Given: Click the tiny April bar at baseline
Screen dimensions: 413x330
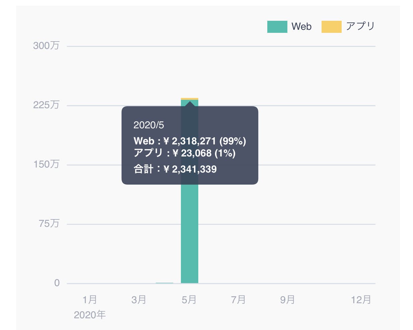Looking at the screenshot, I should click(164, 283).
